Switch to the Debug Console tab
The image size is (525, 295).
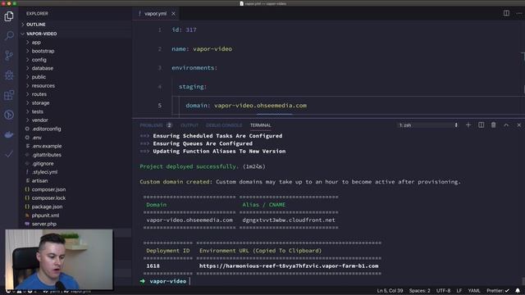tap(224, 125)
